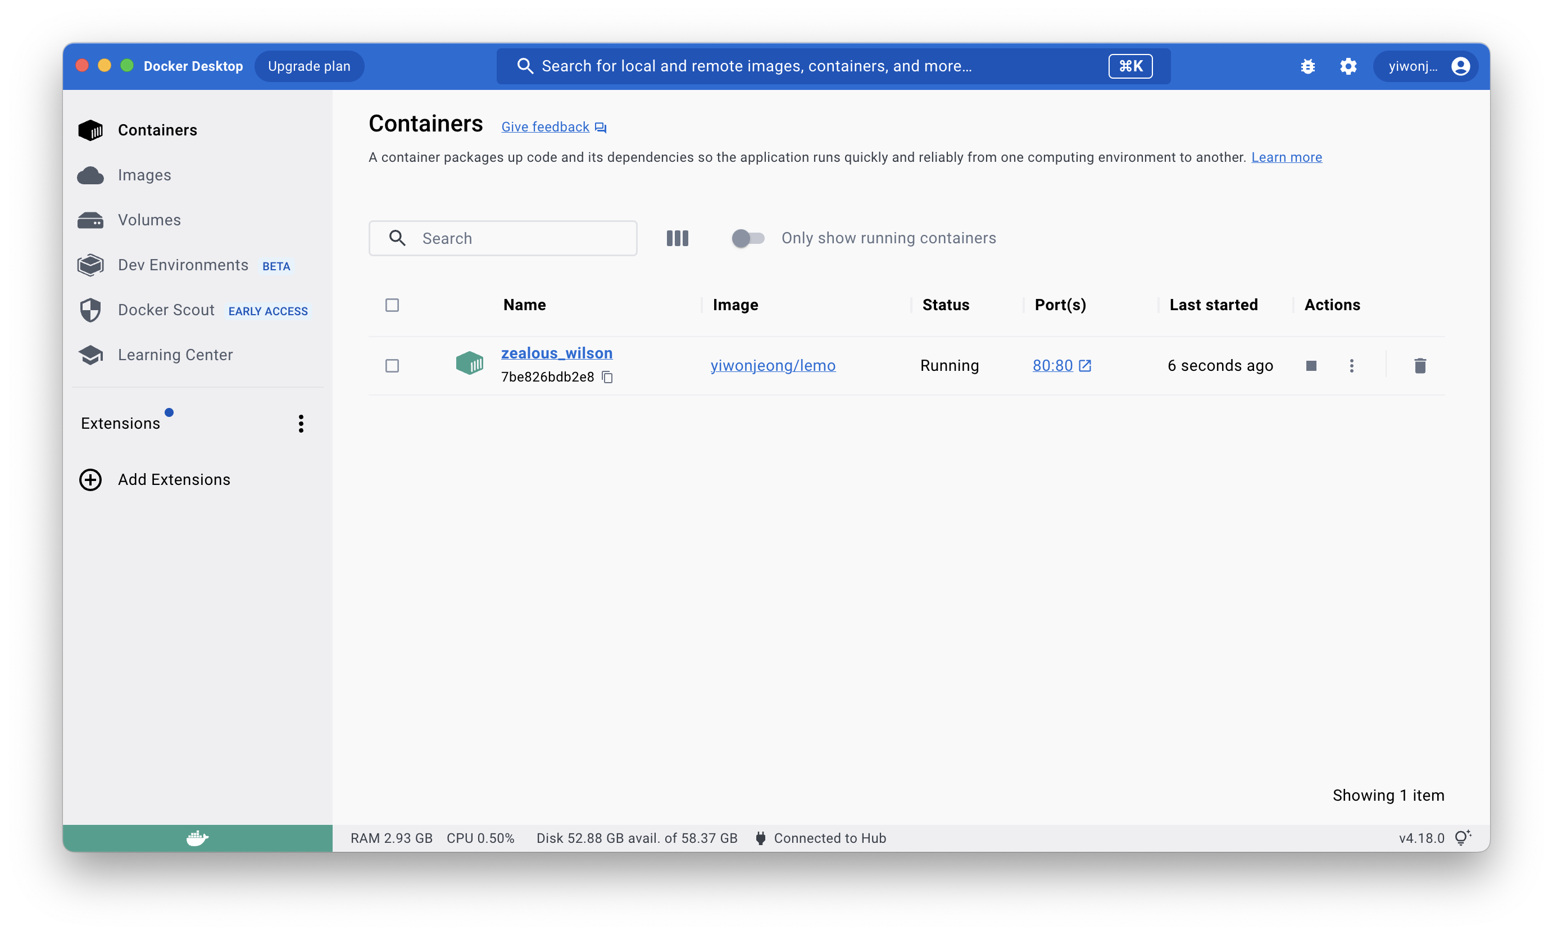
Task: Click the RAM 2.93 GB status text
Action: tap(391, 838)
